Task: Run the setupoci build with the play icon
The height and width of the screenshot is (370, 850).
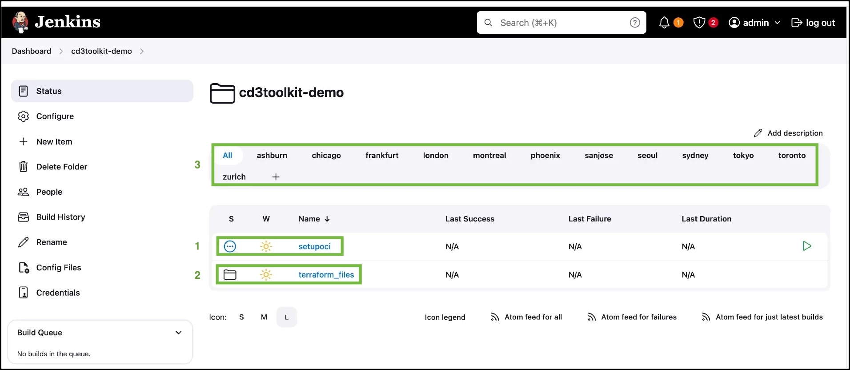Action: click(x=806, y=246)
